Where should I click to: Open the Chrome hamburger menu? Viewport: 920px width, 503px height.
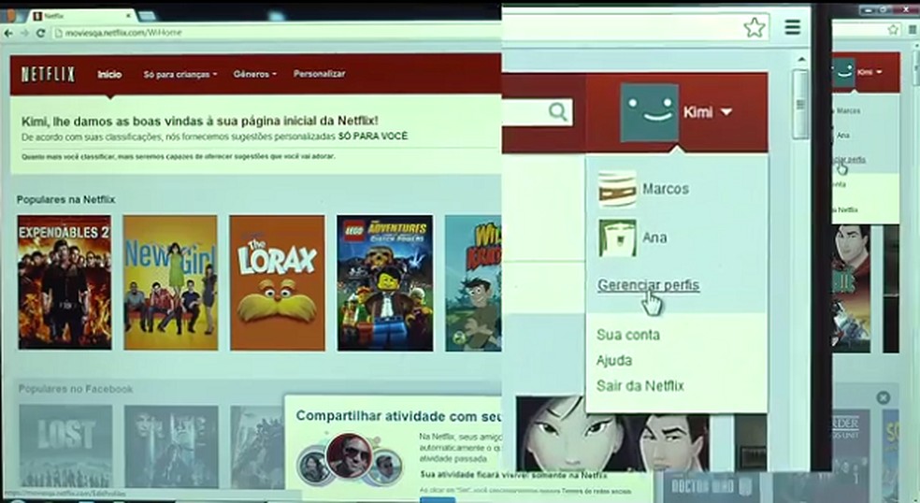tap(793, 26)
